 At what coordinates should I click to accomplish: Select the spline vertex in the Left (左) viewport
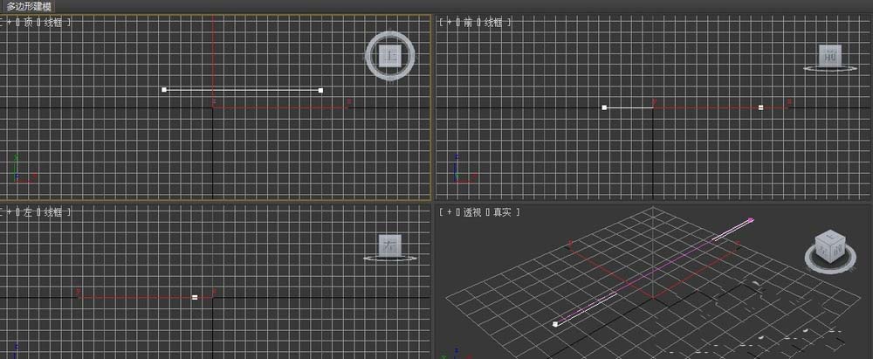[x=195, y=297]
